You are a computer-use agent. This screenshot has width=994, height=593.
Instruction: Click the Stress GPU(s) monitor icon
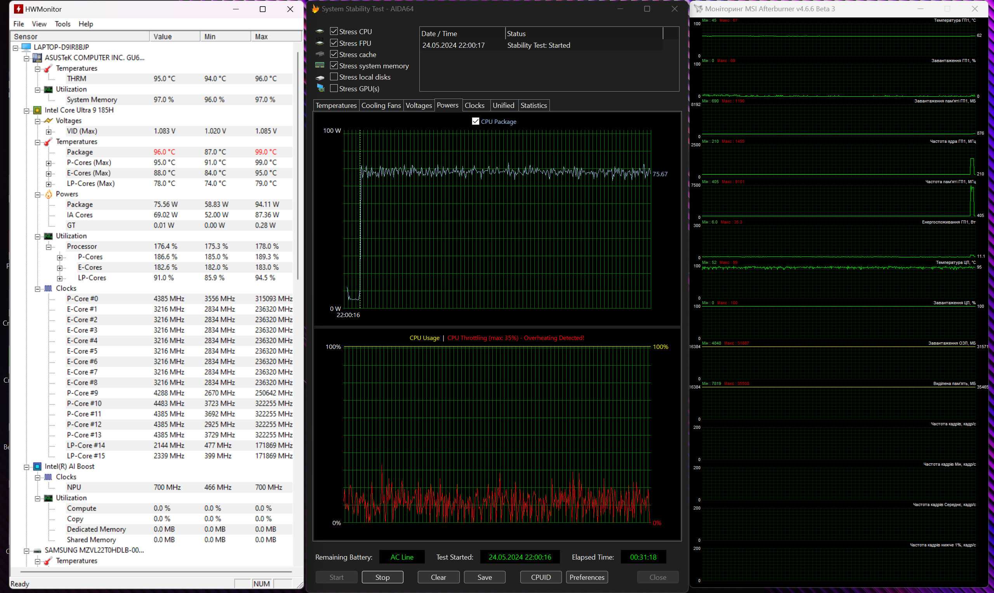click(x=321, y=88)
